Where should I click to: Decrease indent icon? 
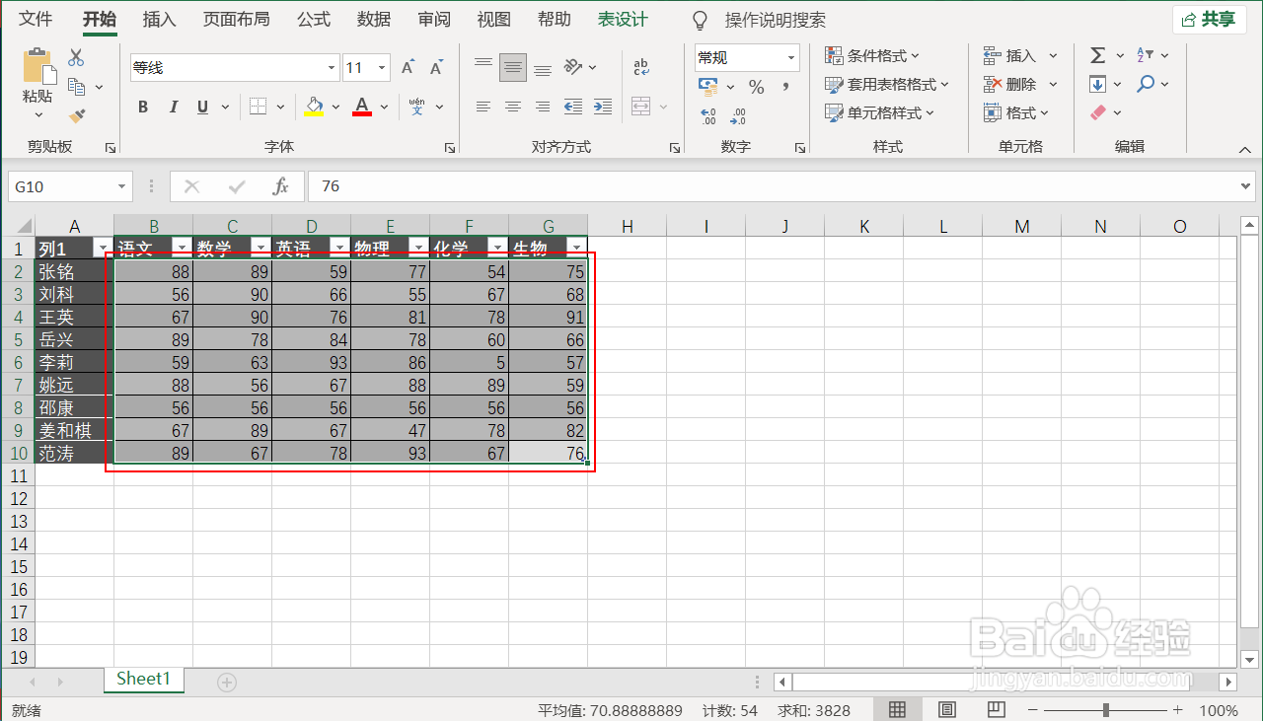[x=573, y=107]
